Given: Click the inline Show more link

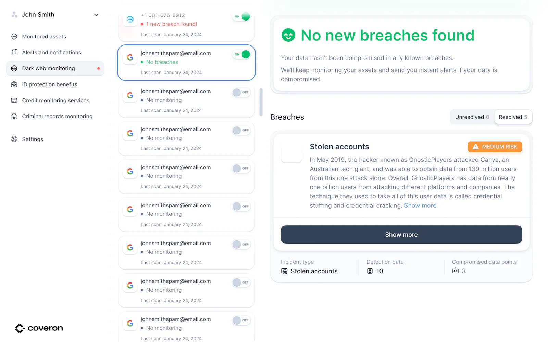Looking at the screenshot, I should (x=420, y=206).
